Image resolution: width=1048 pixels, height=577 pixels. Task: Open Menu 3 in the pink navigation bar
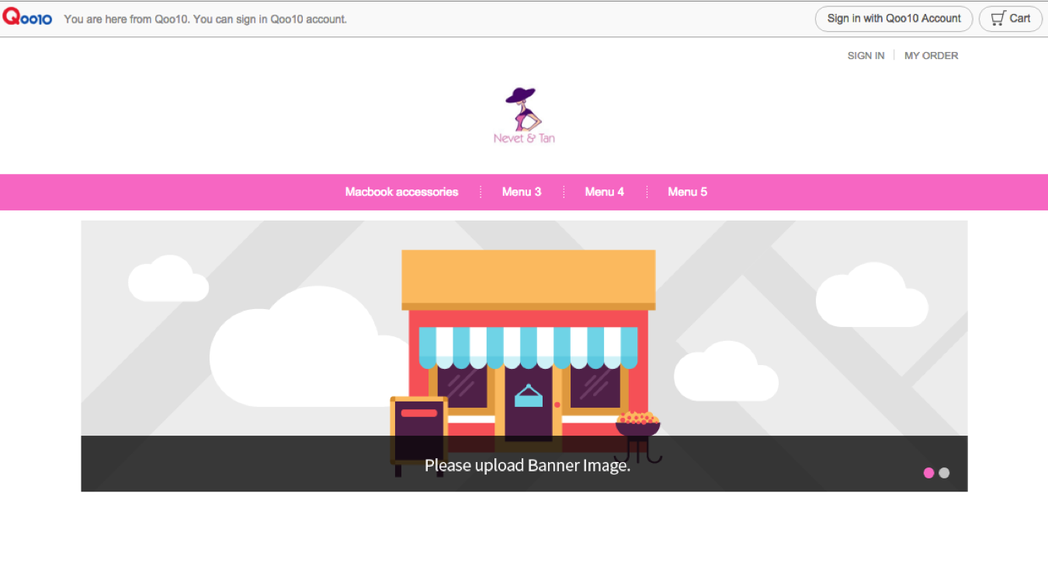coord(522,192)
